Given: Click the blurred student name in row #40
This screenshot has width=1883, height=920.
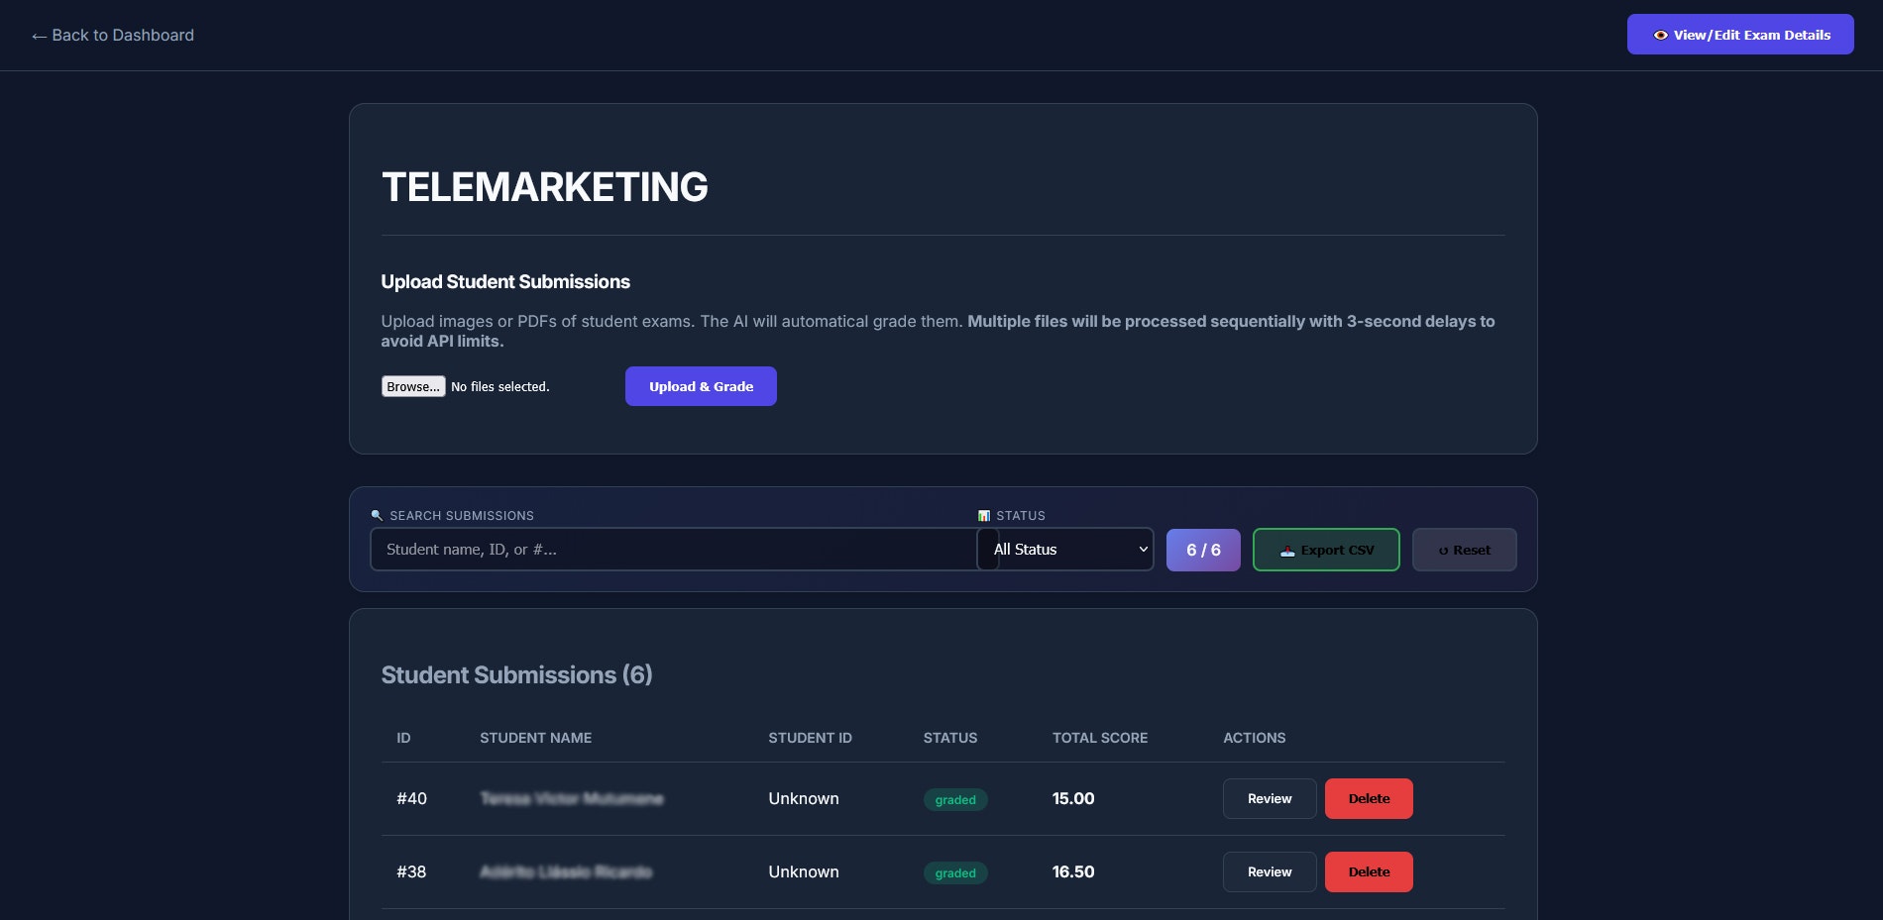Looking at the screenshot, I should tap(572, 798).
